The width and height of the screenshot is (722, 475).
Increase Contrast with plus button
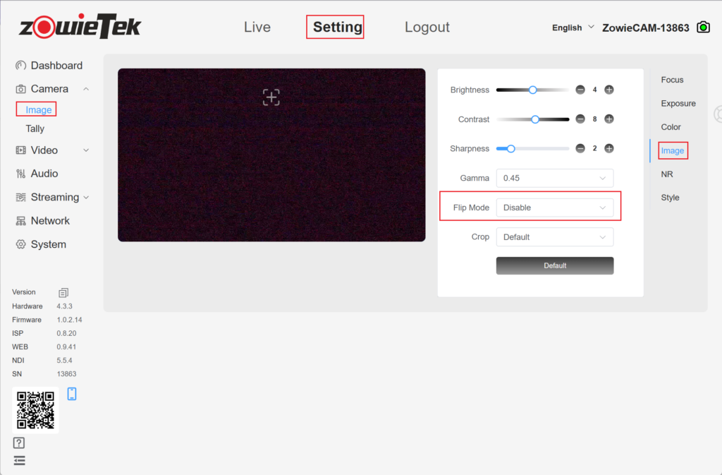pos(609,119)
